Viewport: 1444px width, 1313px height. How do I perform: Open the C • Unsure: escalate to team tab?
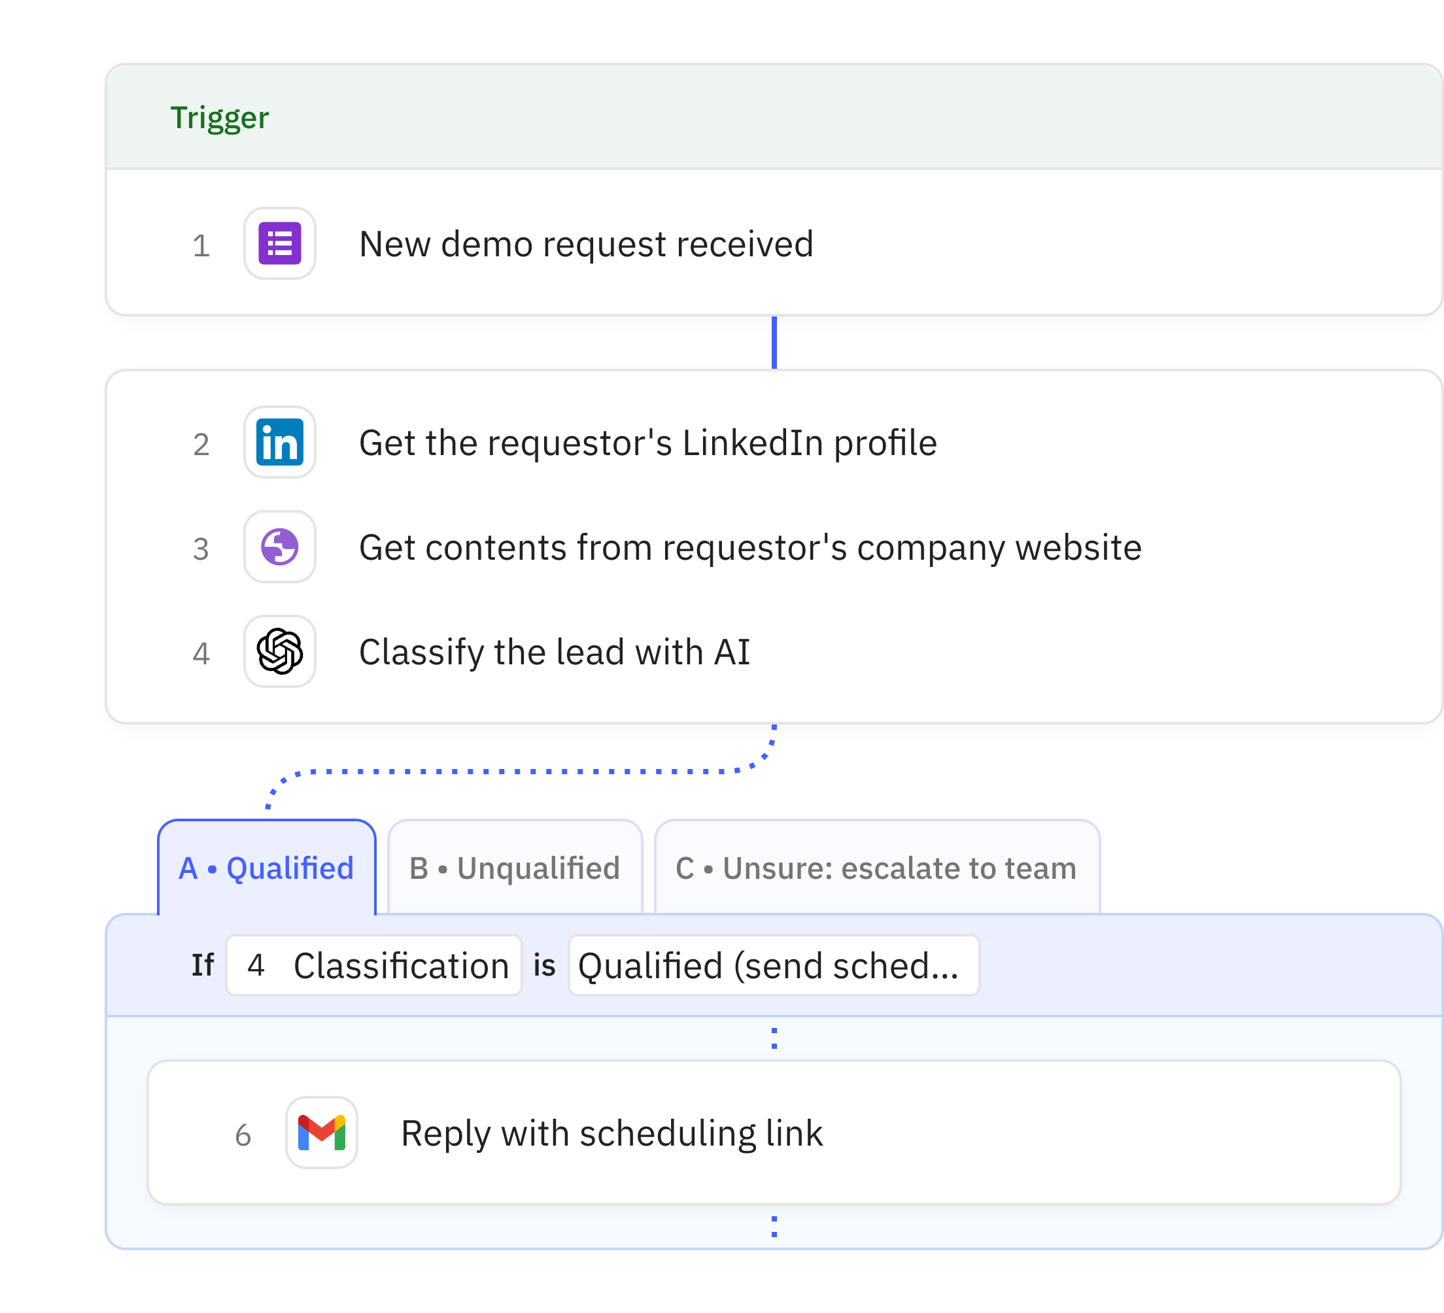tap(876, 868)
